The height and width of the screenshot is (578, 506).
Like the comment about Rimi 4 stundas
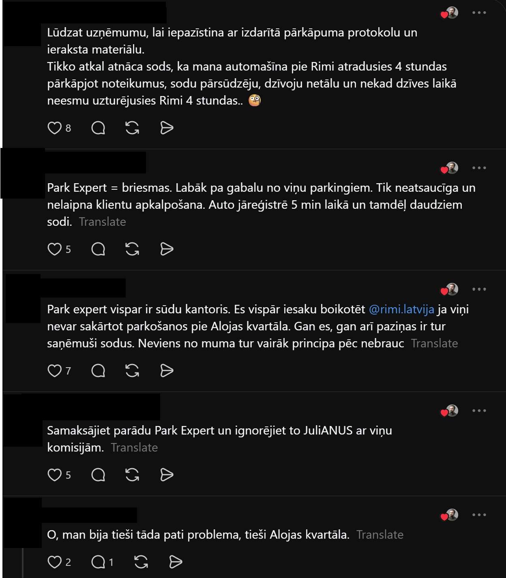[54, 128]
